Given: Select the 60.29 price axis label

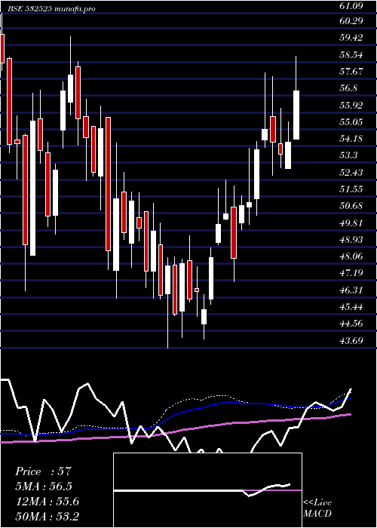Looking at the screenshot, I should pos(351,21).
